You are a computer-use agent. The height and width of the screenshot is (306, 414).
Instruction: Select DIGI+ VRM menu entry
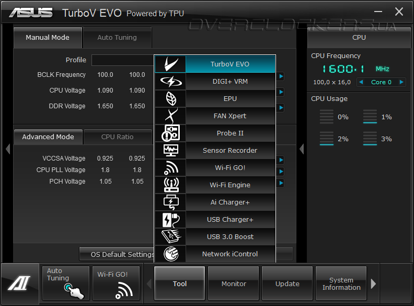(x=230, y=82)
